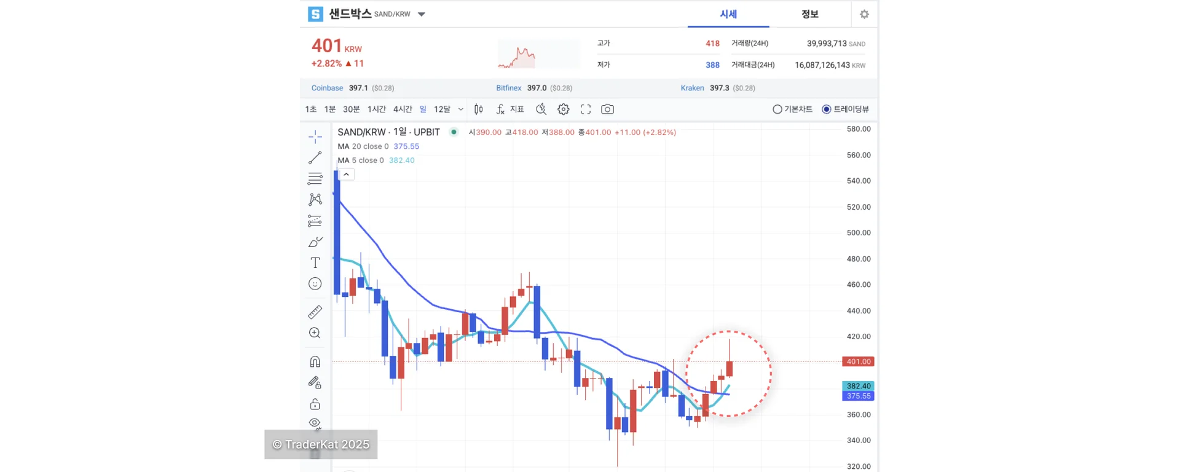The width and height of the screenshot is (1180, 472).
Task: Open the Fibonacci retracement tool
Action: point(315,179)
